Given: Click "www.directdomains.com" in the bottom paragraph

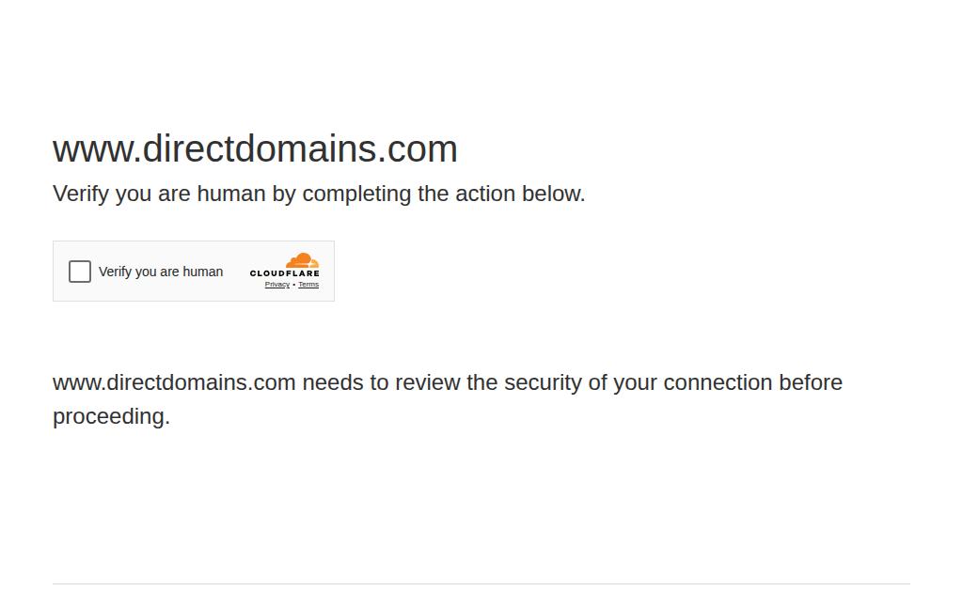Looking at the screenshot, I should tap(174, 383).
